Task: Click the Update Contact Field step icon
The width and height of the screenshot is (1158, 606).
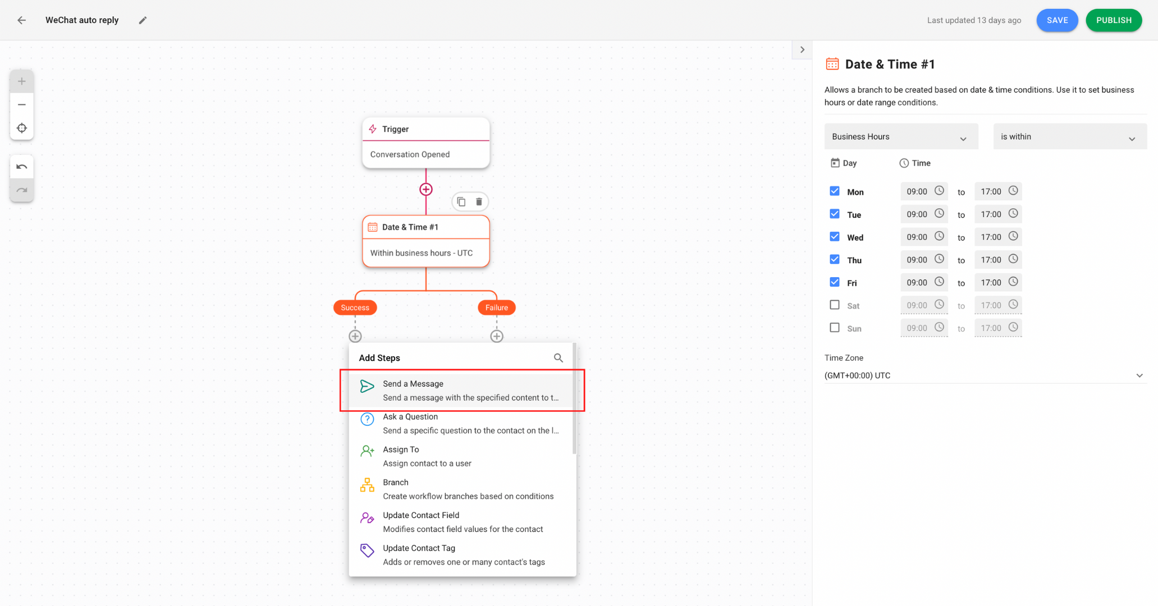Action: pyautogui.click(x=367, y=517)
